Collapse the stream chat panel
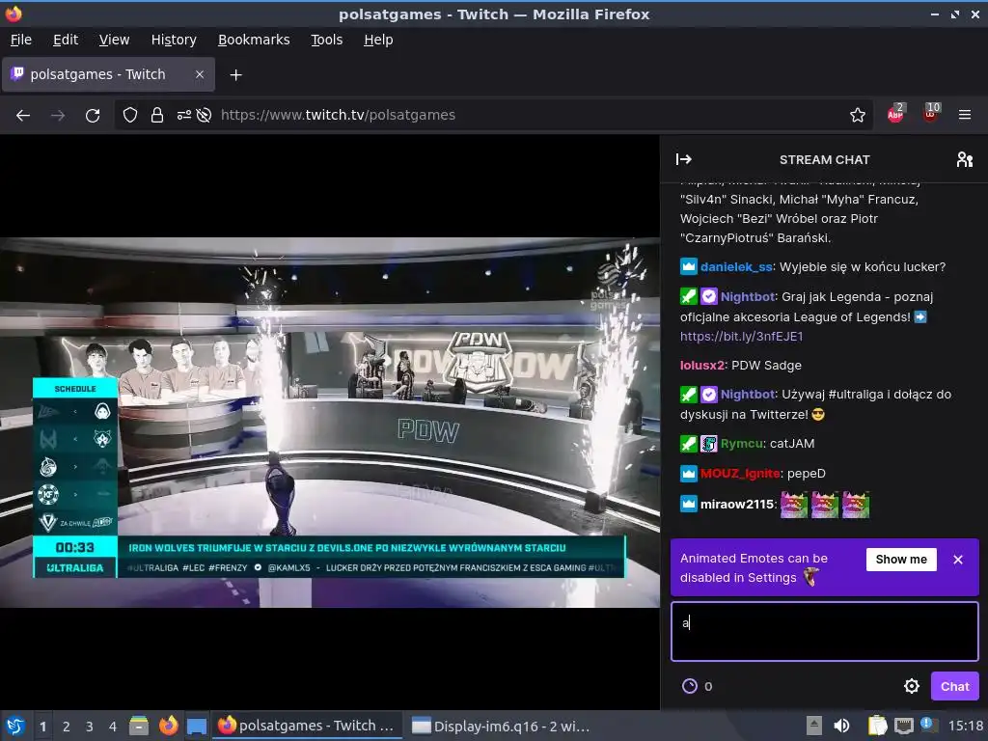Screen dimensions: 988x741 point(684,159)
